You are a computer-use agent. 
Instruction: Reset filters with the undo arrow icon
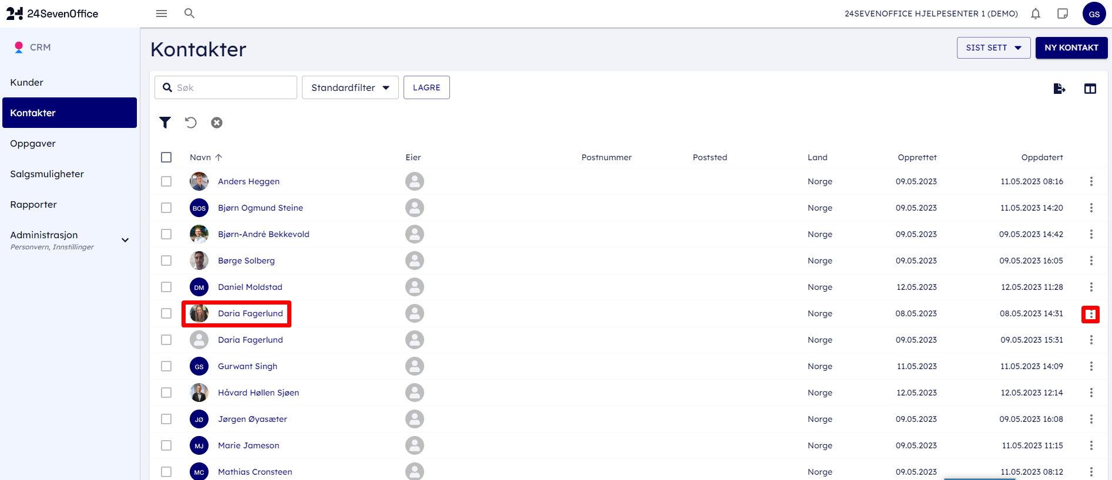point(191,123)
